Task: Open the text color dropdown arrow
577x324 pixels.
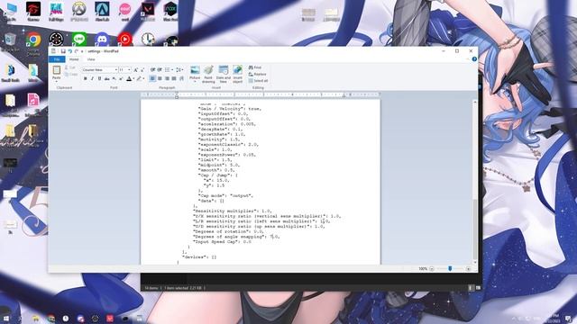Action: point(133,78)
